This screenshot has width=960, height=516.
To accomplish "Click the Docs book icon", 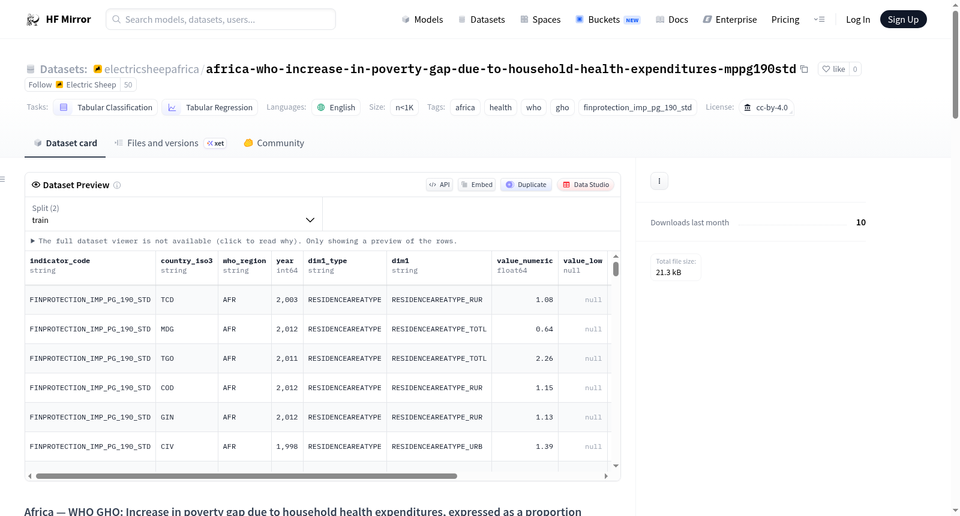I will [660, 19].
